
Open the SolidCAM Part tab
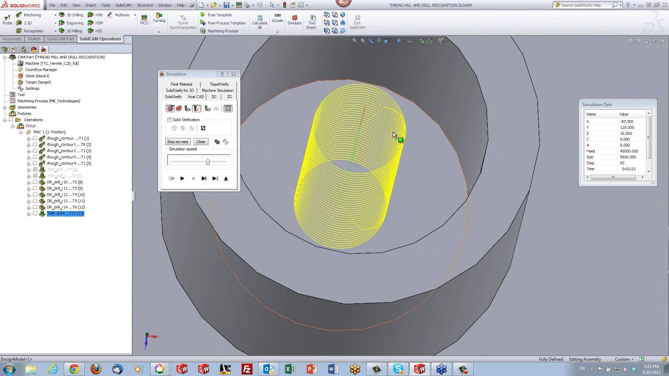(60, 39)
